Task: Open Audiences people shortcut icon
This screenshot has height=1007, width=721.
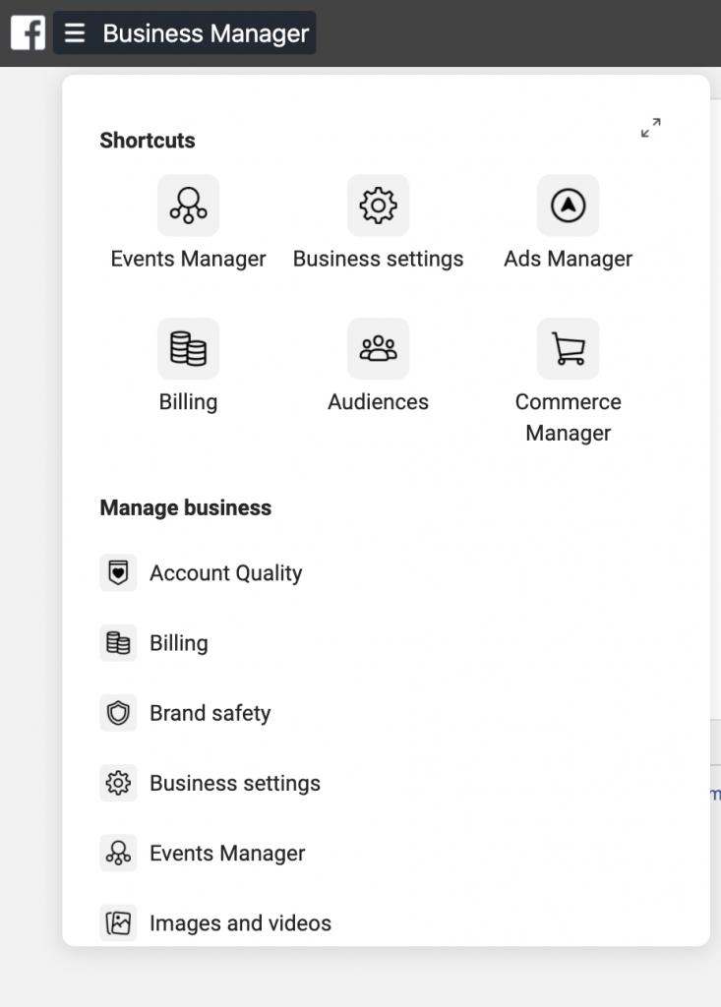Action: pos(379,349)
